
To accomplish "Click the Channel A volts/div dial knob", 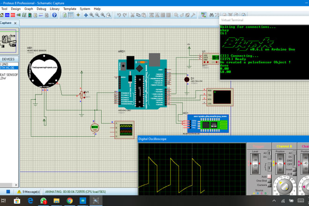I will pos(284,186).
